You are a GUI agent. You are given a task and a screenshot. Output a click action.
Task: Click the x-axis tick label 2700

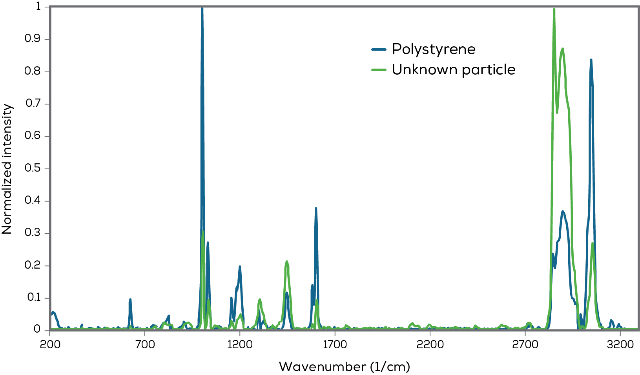[525, 345]
